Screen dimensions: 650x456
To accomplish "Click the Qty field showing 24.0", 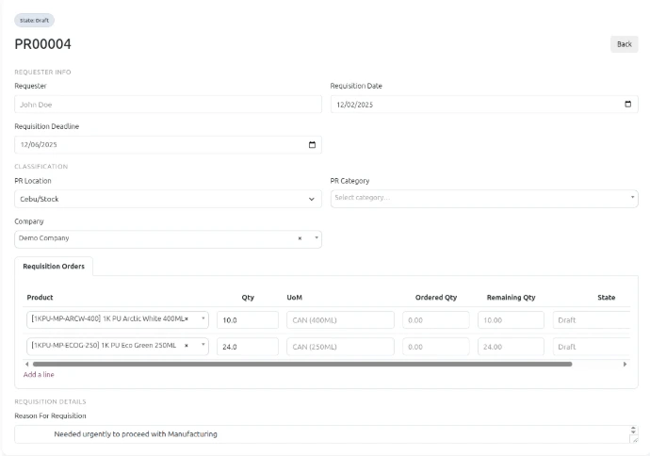I will 247,347.
